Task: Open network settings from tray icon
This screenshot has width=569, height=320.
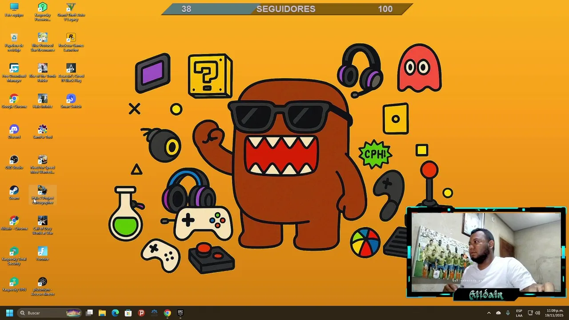Action: pyautogui.click(x=530, y=313)
